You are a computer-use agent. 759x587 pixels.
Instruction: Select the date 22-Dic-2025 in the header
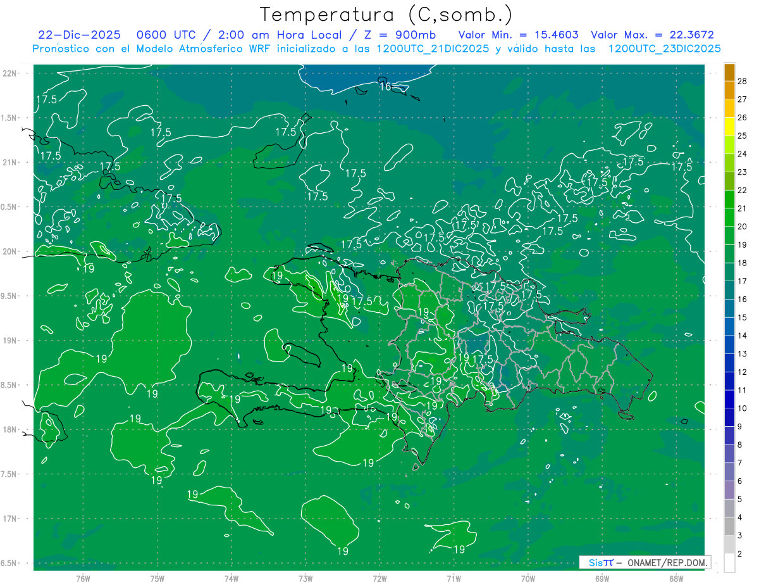coord(79,35)
